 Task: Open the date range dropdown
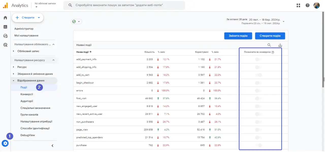tap(284, 22)
